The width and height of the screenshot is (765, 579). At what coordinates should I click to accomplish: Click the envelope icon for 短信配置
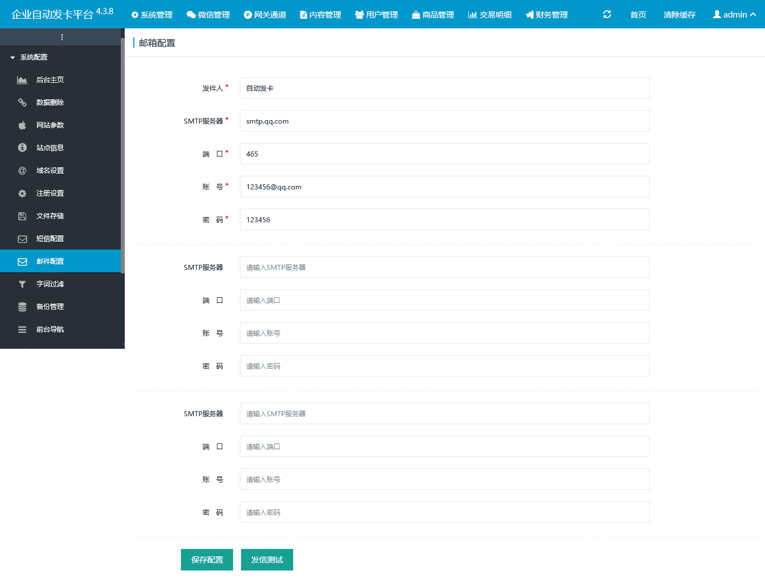pyautogui.click(x=22, y=239)
